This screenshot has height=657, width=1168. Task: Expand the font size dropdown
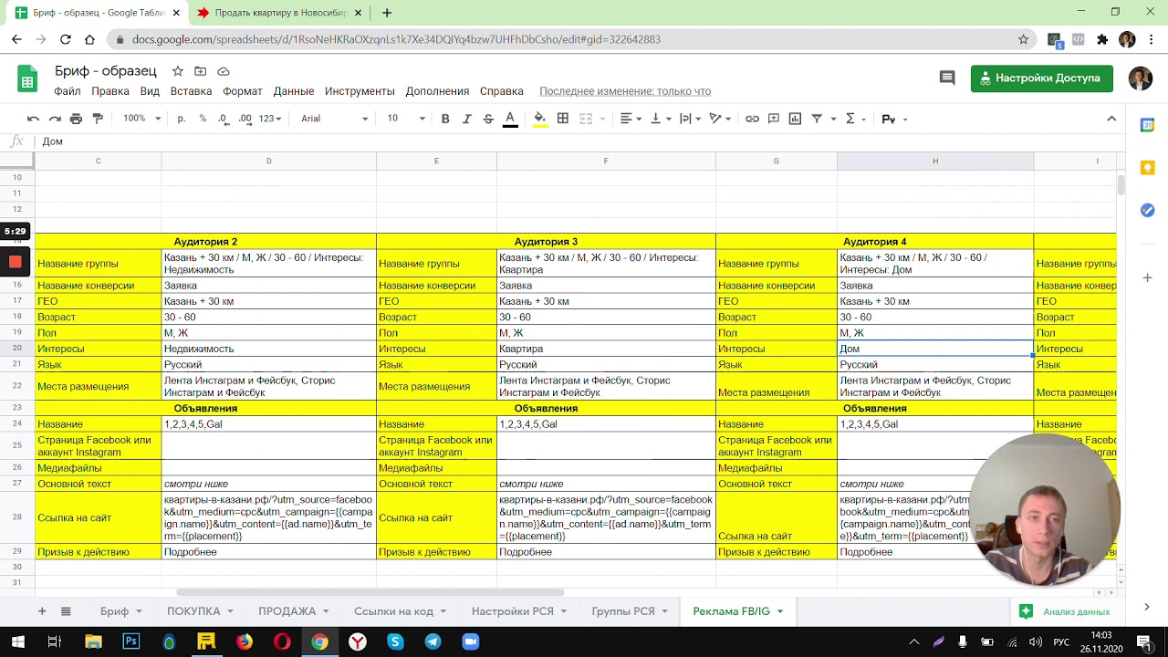tap(406, 119)
